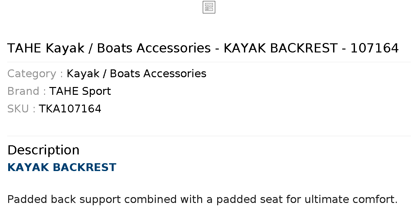Select the TKA107164 SKU value
The image size is (418, 216).
point(70,109)
